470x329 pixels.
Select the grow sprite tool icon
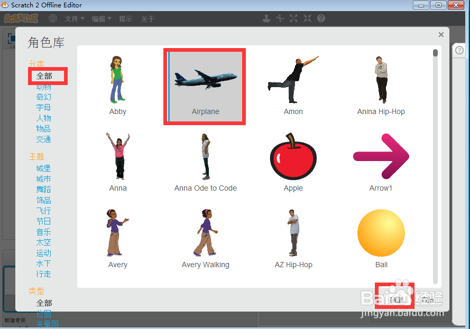point(294,18)
